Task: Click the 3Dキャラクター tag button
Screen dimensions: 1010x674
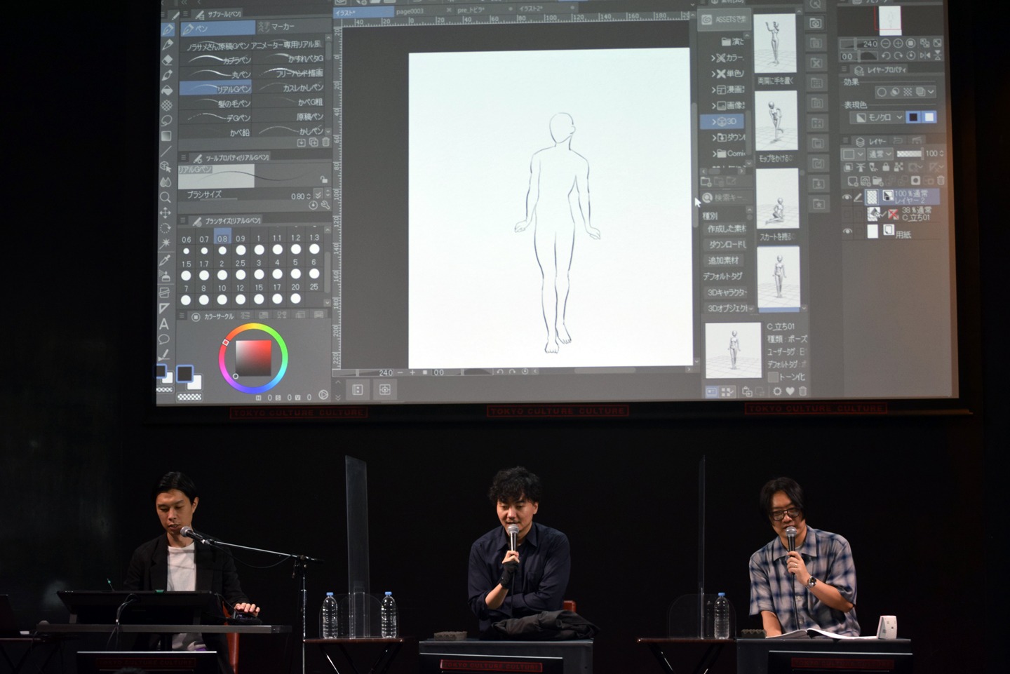Action: click(727, 292)
